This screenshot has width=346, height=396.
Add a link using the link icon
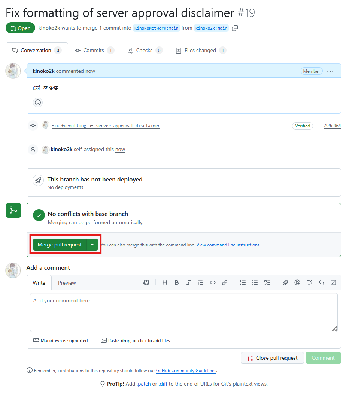click(224, 283)
